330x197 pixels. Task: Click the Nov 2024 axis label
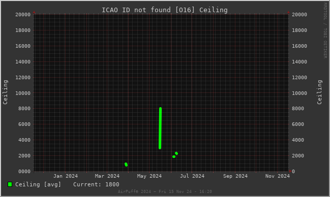point(278,176)
